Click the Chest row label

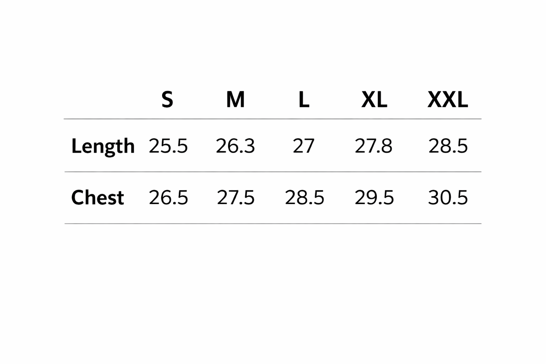97,198
